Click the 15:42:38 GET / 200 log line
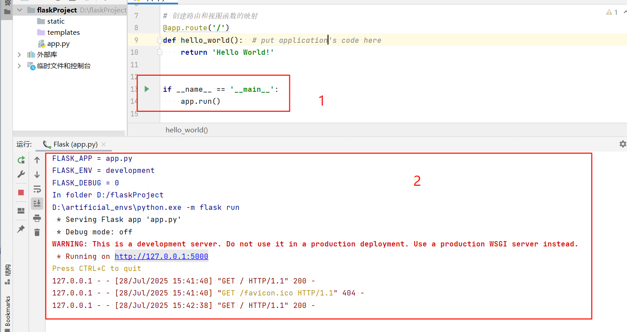The width and height of the screenshot is (627, 332). [x=183, y=305]
